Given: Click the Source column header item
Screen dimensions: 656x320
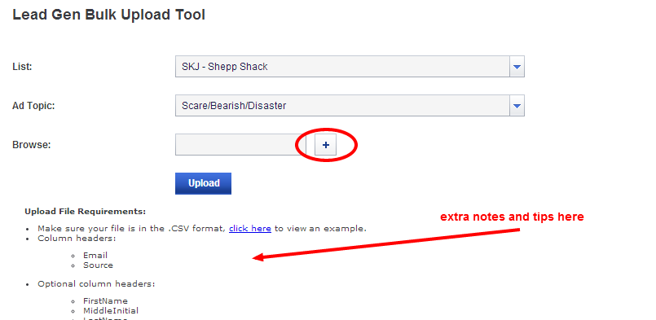Looking at the screenshot, I should 98,265.
